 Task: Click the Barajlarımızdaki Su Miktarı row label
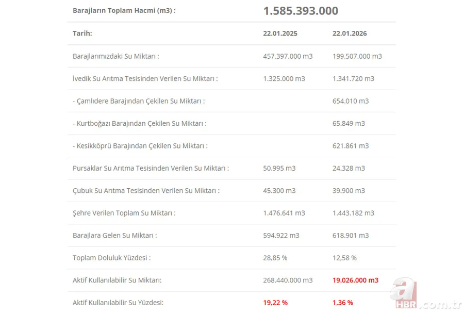click(115, 56)
